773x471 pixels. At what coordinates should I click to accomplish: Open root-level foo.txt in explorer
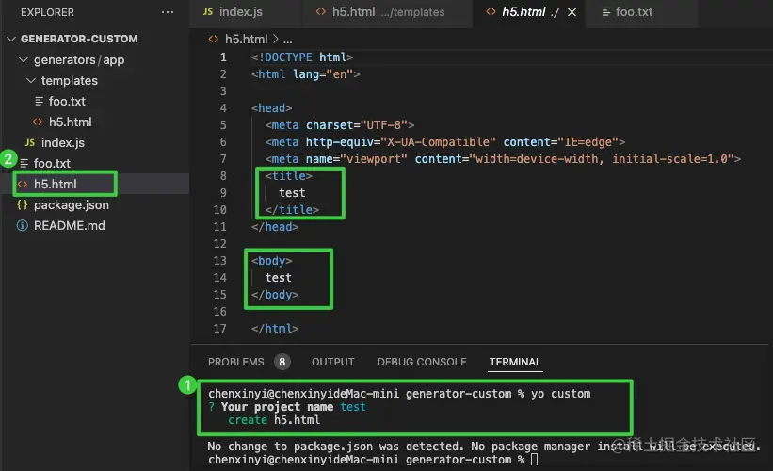tap(52, 163)
